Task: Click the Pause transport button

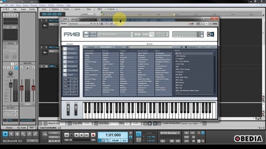Action: pyautogui.click(x=81, y=135)
